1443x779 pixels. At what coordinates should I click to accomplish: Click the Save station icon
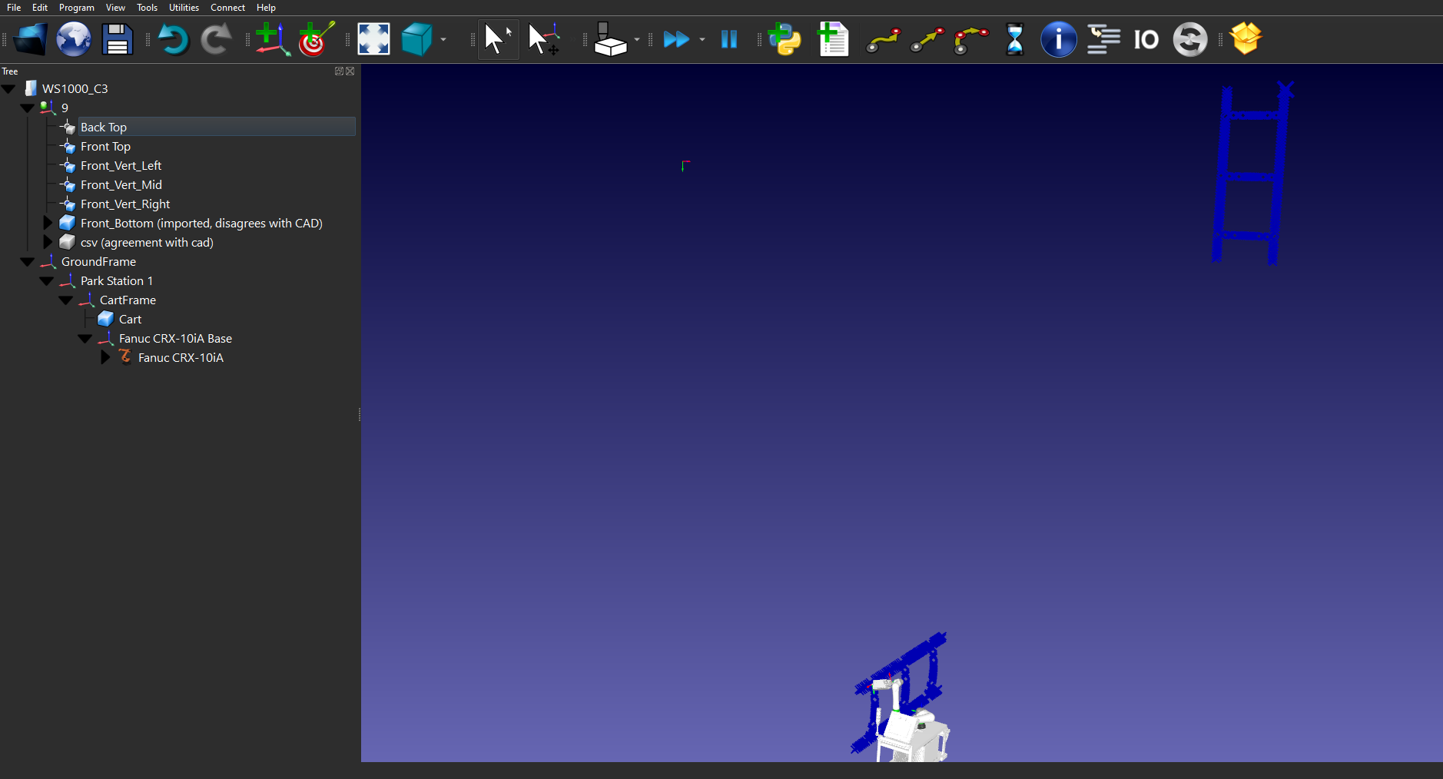coord(117,39)
